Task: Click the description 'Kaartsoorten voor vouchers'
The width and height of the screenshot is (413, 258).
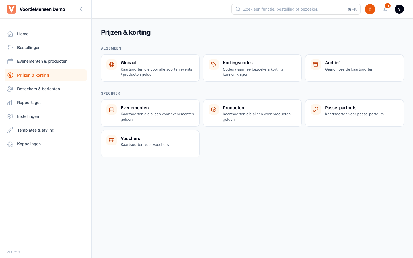Action: click(145, 145)
